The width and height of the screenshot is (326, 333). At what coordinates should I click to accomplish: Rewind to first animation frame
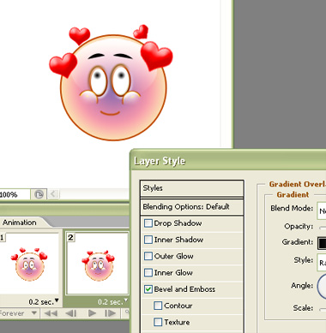click(x=51, y=313)
